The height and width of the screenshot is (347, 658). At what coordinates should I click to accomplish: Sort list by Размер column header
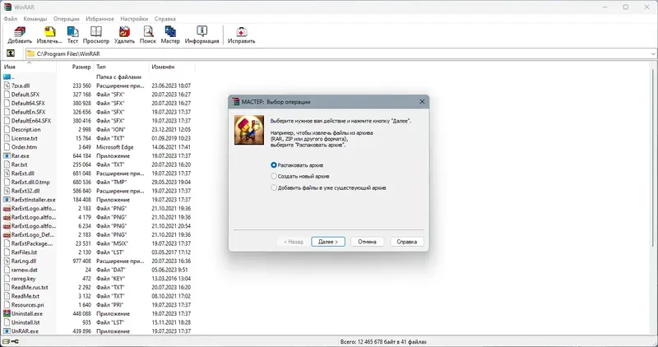[75, 67]
